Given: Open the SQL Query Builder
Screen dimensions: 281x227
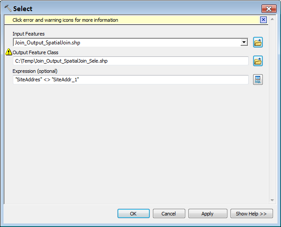Looking at the screenshot, I should (x=258, y=80).
